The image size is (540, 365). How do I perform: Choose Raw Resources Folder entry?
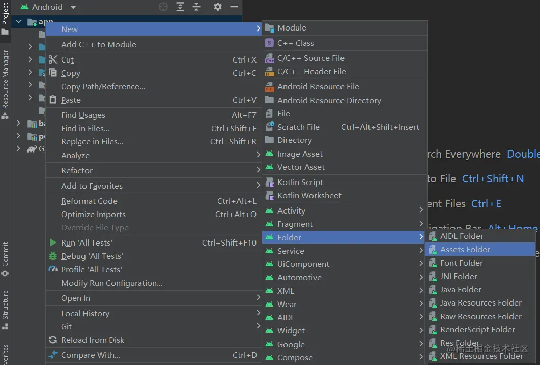pos(480,316)
